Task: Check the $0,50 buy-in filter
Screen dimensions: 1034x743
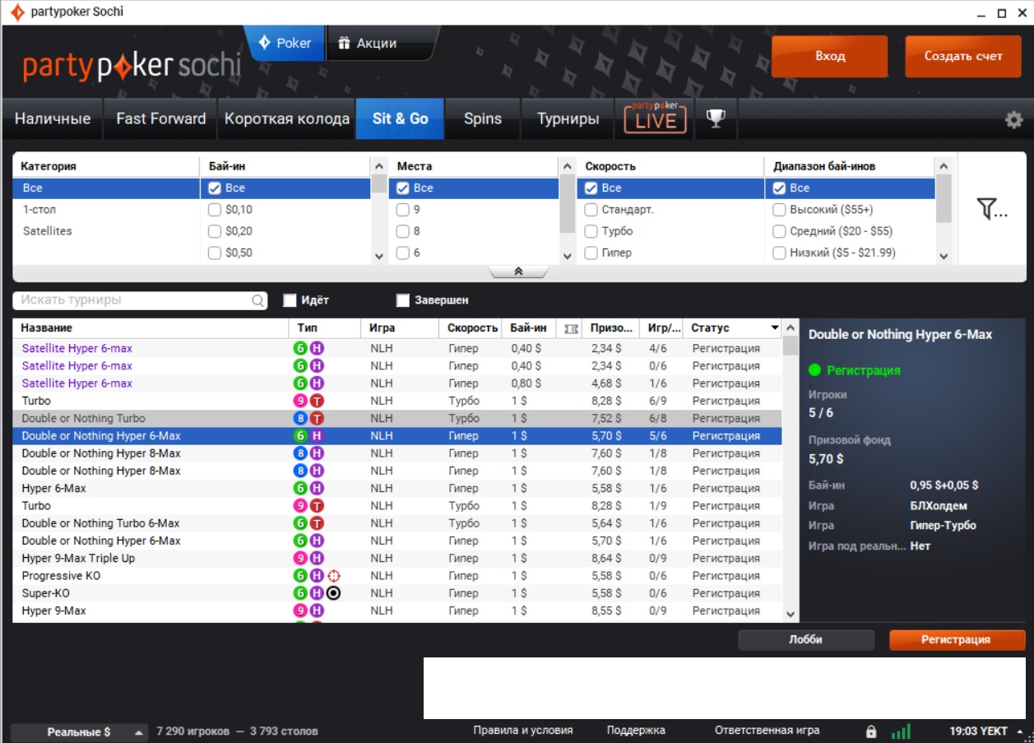Action: (215, 253)
